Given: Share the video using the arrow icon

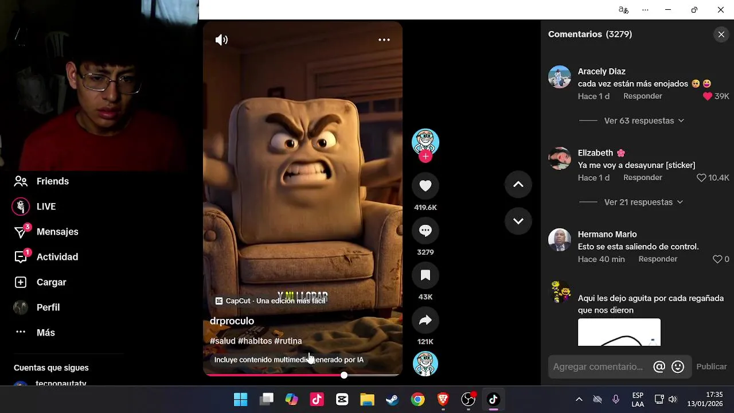Looking at the screenshot, I should click(x=425, y=320).
